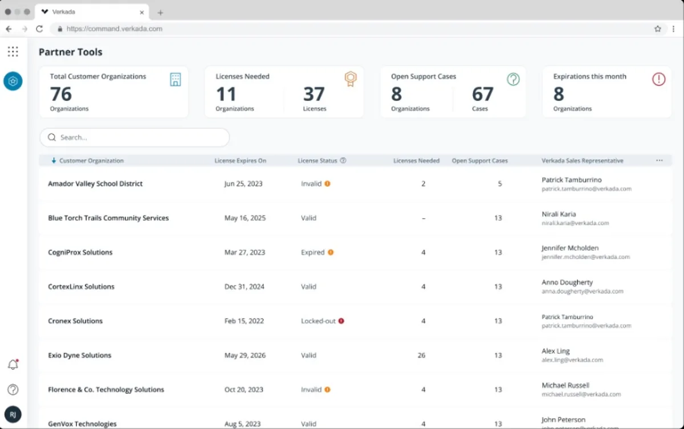The image size is (684, 429).
Task: Click the RJ profile avatar
Action: pos(13,414)
